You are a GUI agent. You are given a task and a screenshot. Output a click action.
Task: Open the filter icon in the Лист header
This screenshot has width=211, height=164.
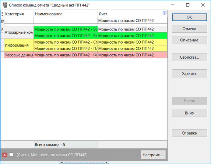[165, 13]
